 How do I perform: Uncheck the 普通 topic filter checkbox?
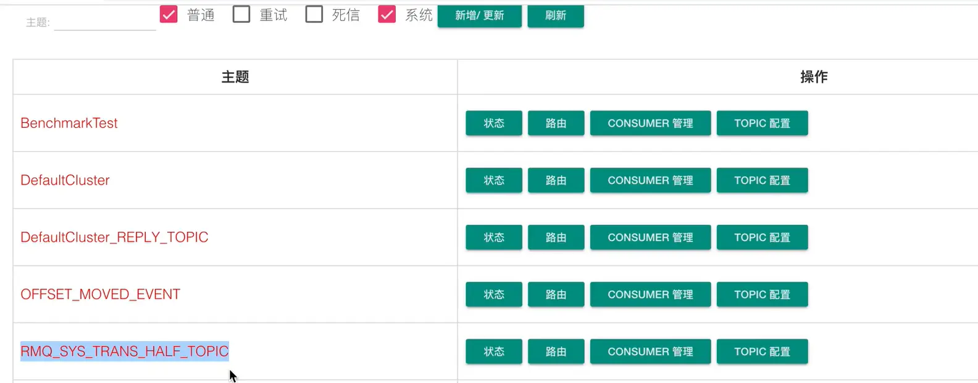169,14
